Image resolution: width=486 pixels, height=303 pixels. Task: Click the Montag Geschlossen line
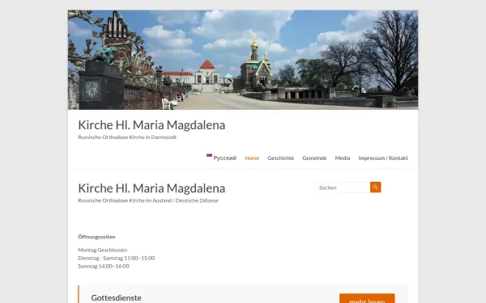click(x=103, y=250)
